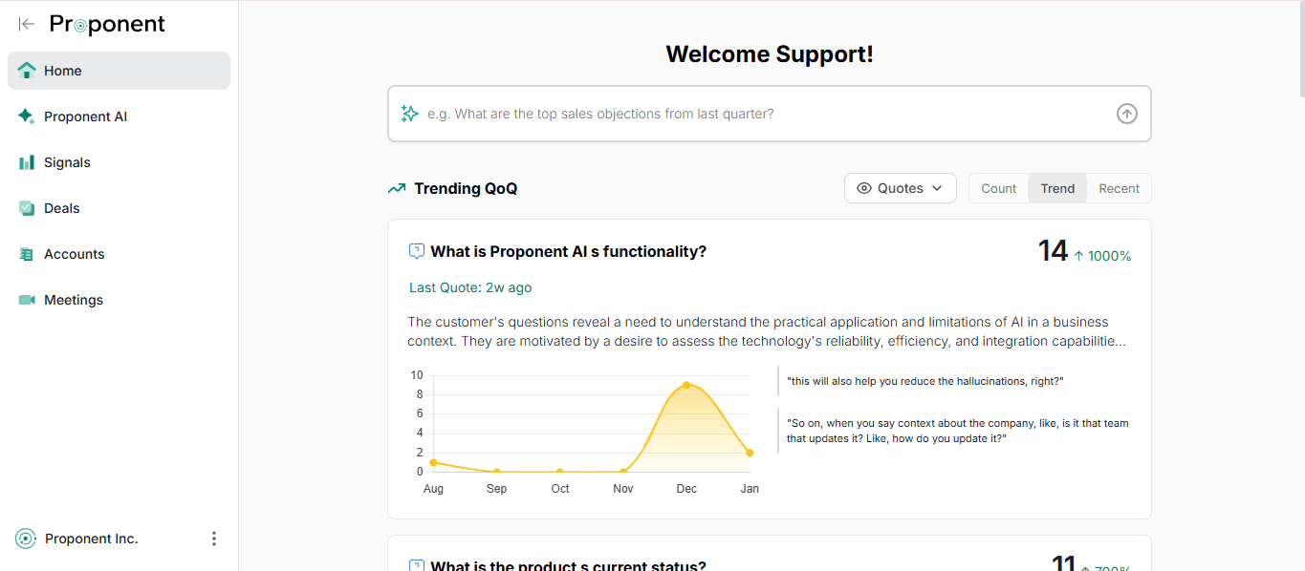
Task: Click the 1000% trend percentage
Action: 1102,256
